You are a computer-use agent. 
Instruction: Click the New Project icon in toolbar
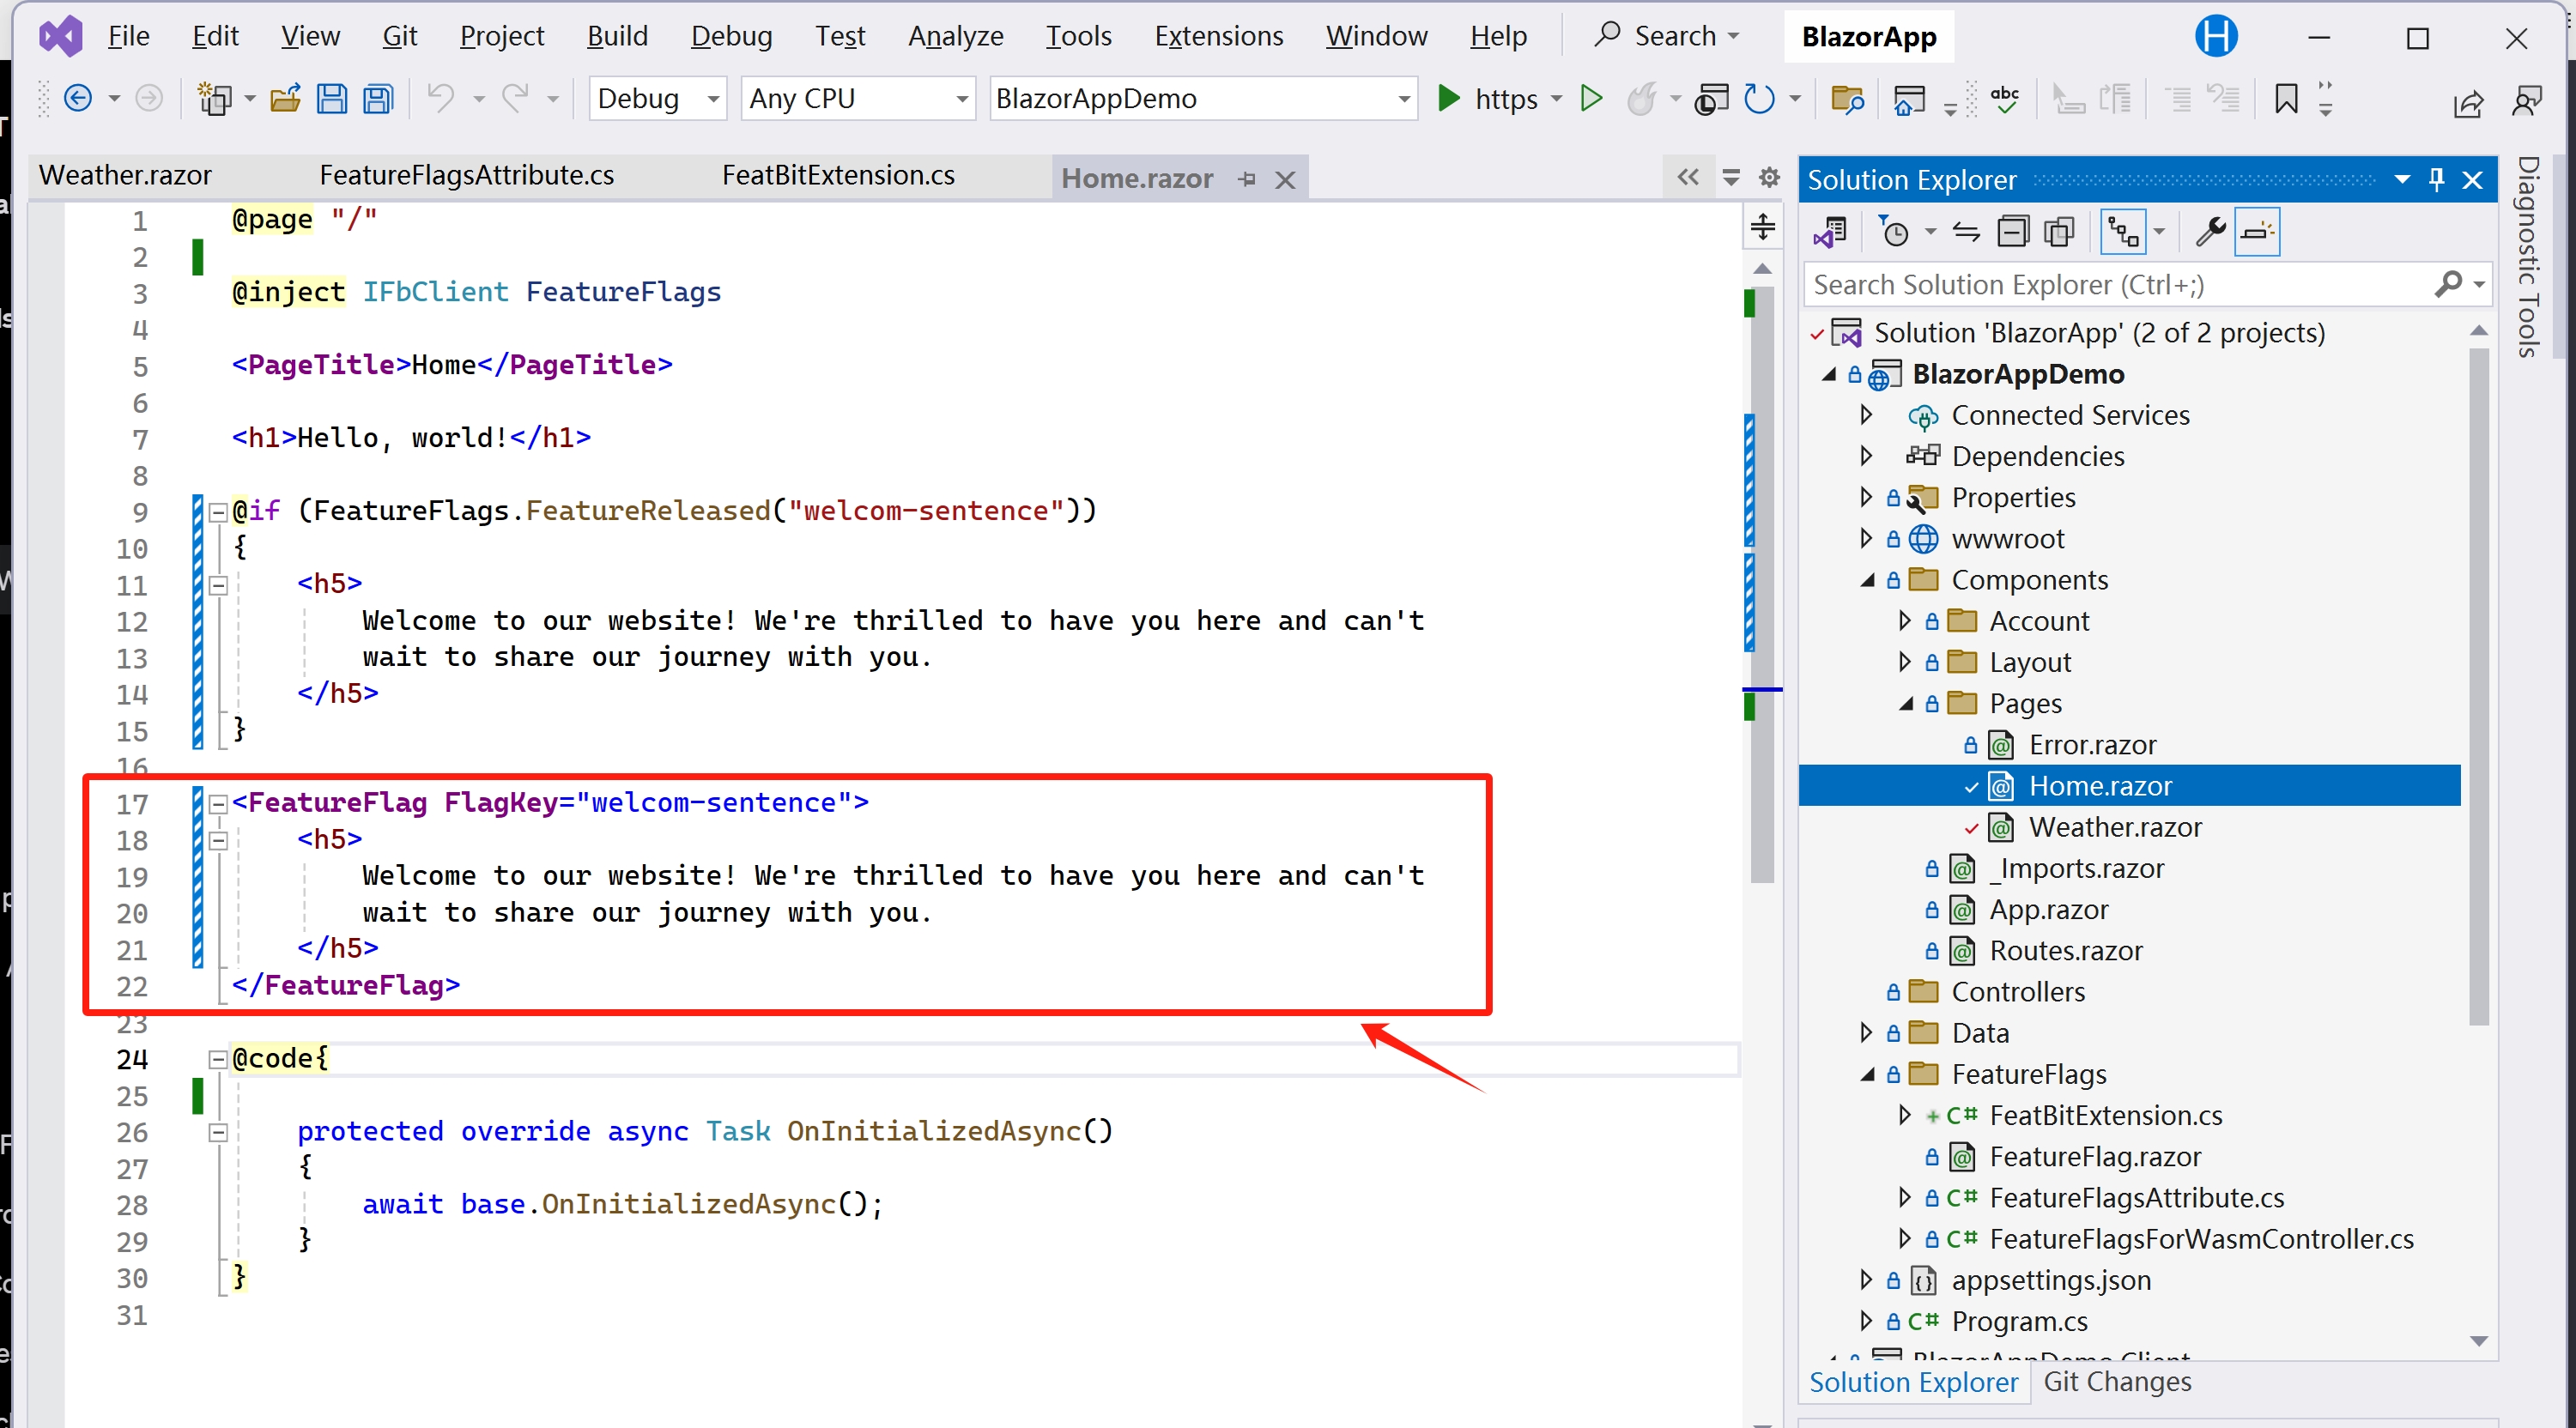(214, 98)
